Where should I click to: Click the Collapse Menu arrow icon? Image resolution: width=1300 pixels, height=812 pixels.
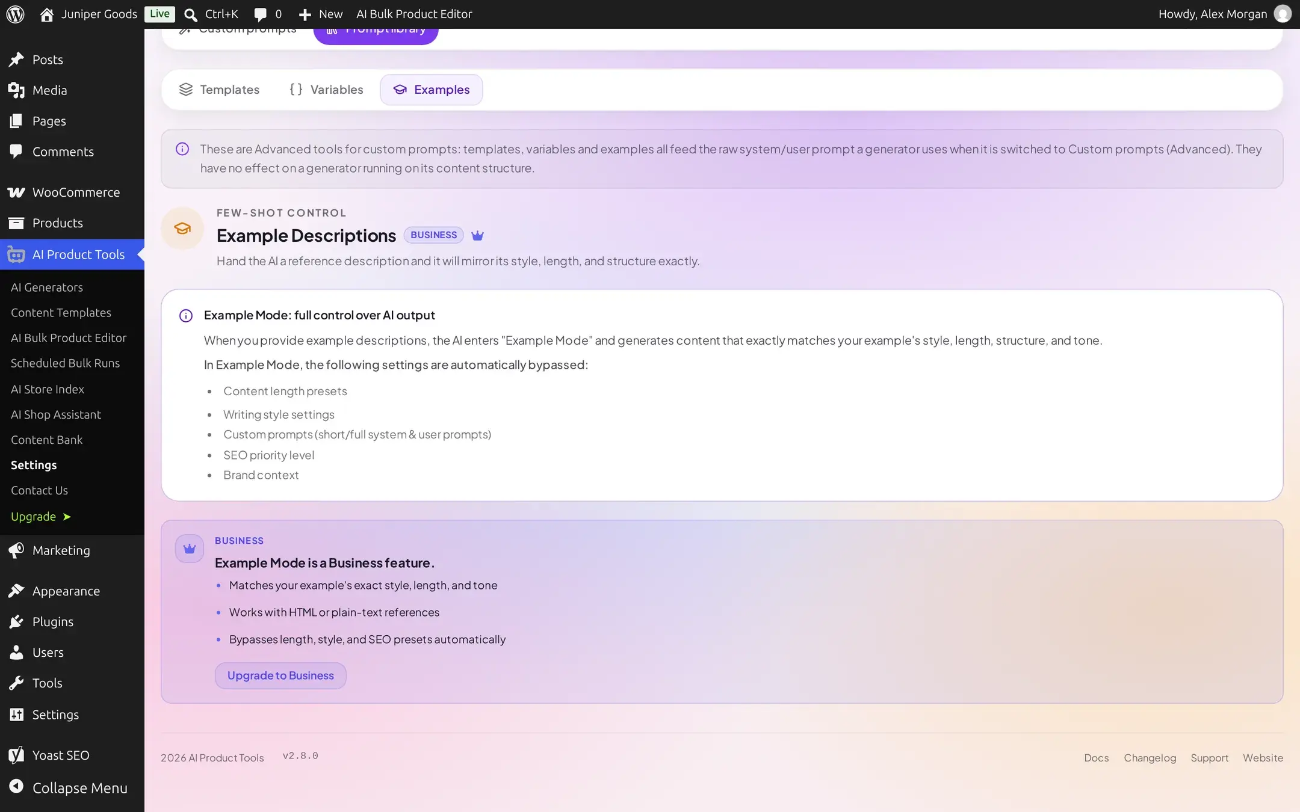pyautogui.click(x=16, y=787)
